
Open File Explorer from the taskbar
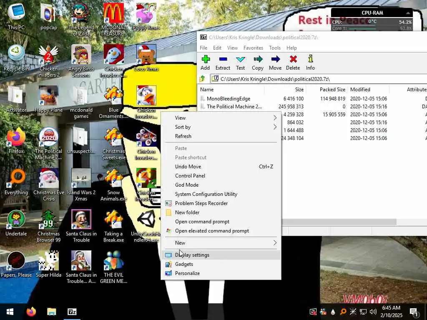pos(51,312)
